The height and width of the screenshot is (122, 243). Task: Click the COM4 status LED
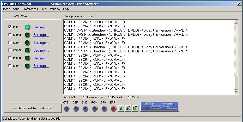[27, 43]
